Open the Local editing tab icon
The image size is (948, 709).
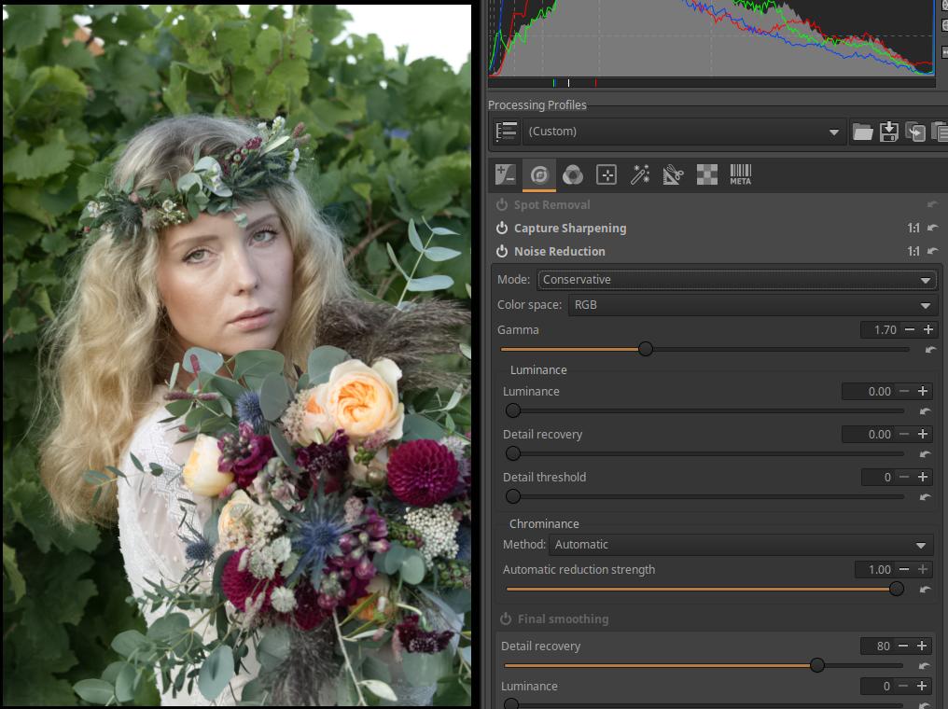[x=606, y=174]
